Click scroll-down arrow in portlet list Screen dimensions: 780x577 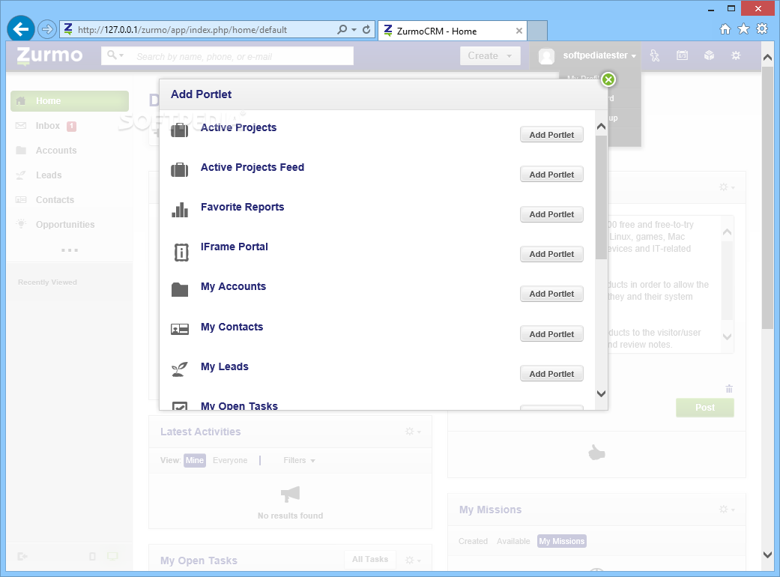pyautogui.click(x=601, y=393)
